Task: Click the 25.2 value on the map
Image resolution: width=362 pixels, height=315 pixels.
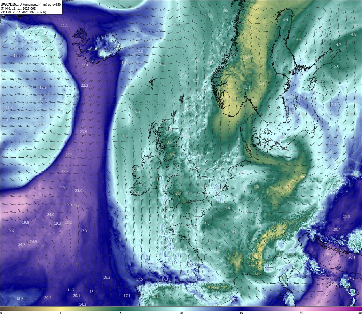Action: pyautogui.click(x=68, y=223)
